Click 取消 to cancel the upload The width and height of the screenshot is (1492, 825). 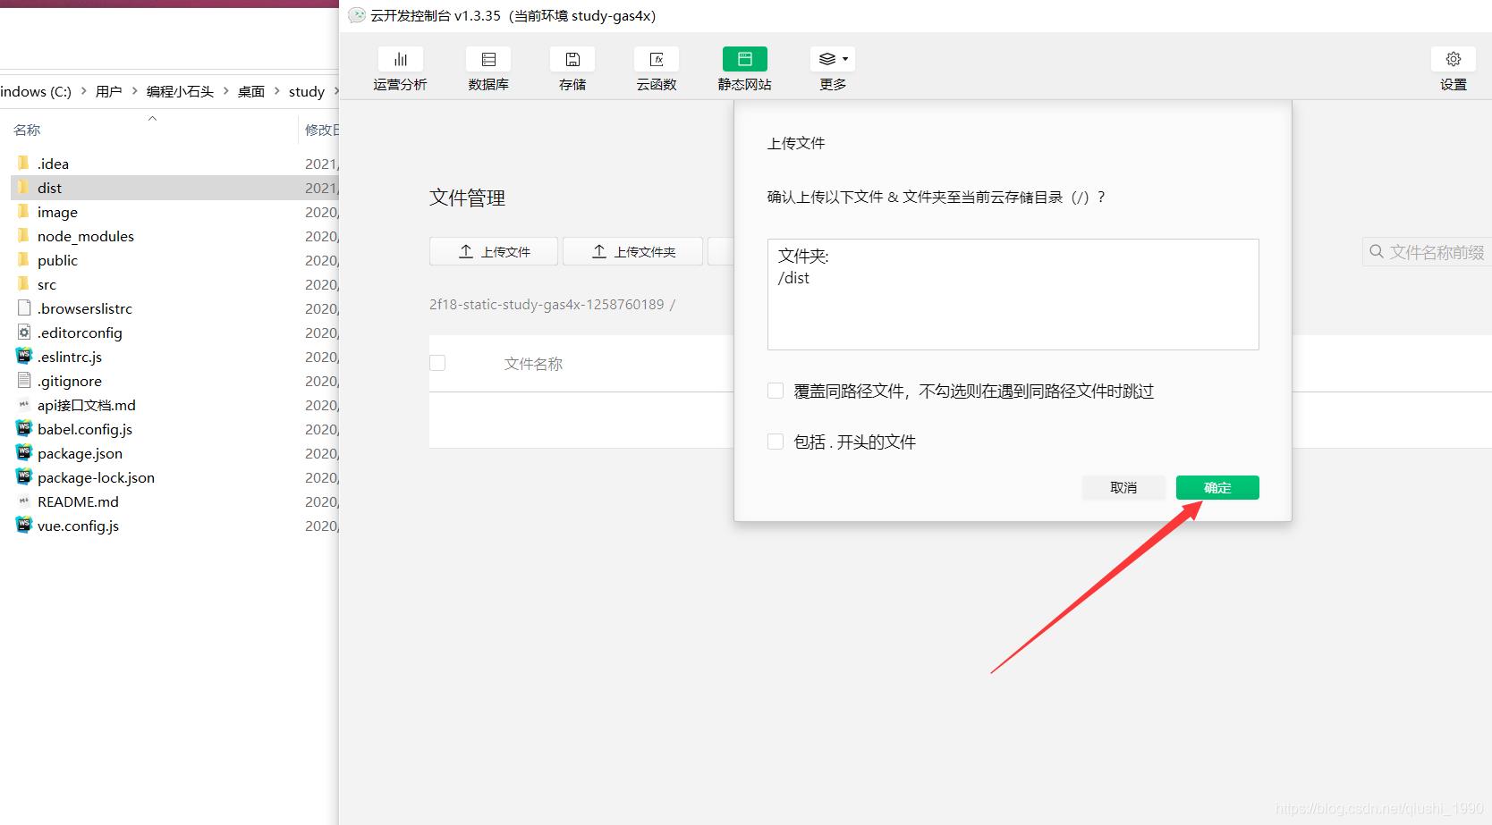click(1123, 487)
